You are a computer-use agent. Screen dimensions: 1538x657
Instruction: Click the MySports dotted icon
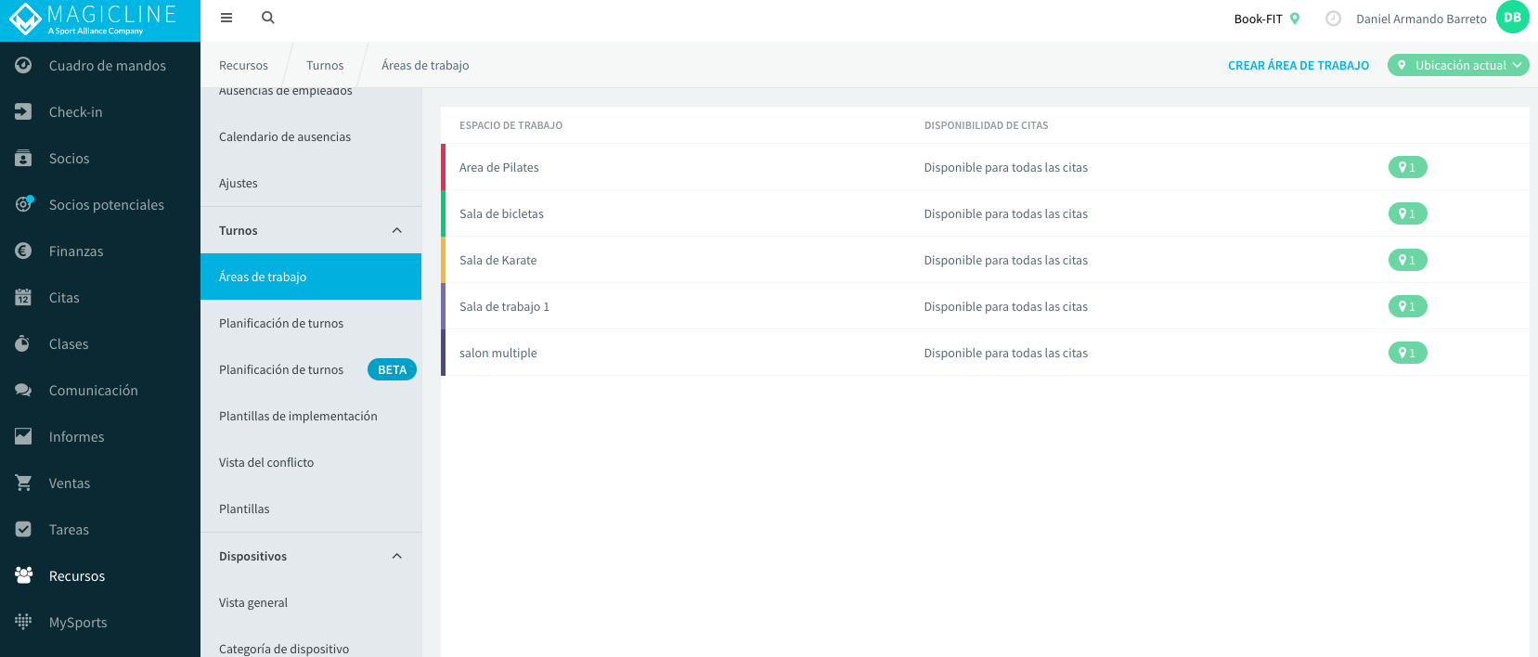tap(23, 622)
